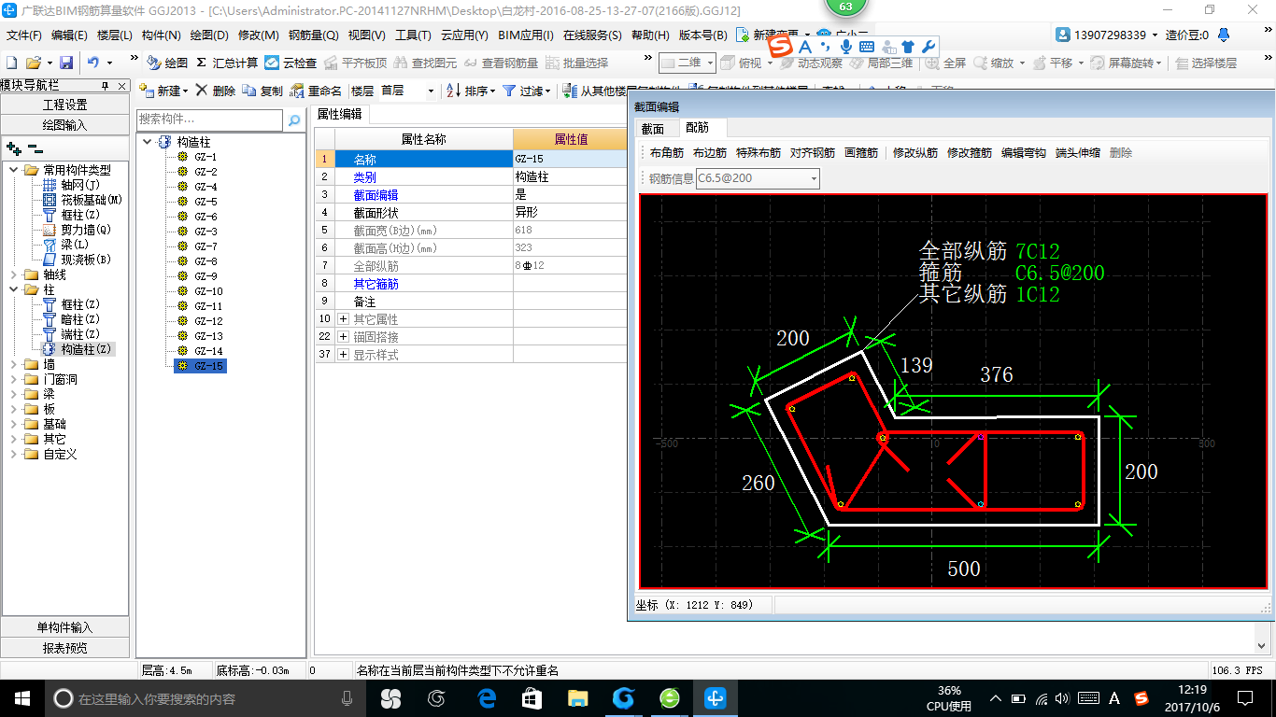Run 汇总计算 summary calculation
The width and height of the screenshot is (1276, 717).
tap(227, 63)
